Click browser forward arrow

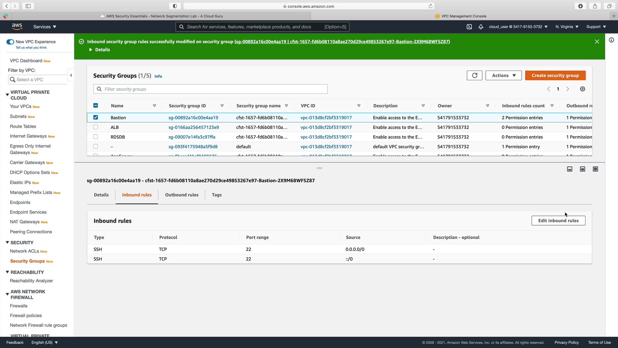[x=15, y=6]
